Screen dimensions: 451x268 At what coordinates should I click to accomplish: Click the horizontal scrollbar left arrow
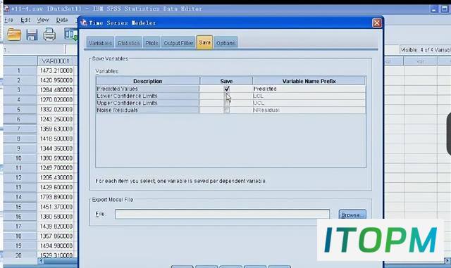[x=41, y=261]
